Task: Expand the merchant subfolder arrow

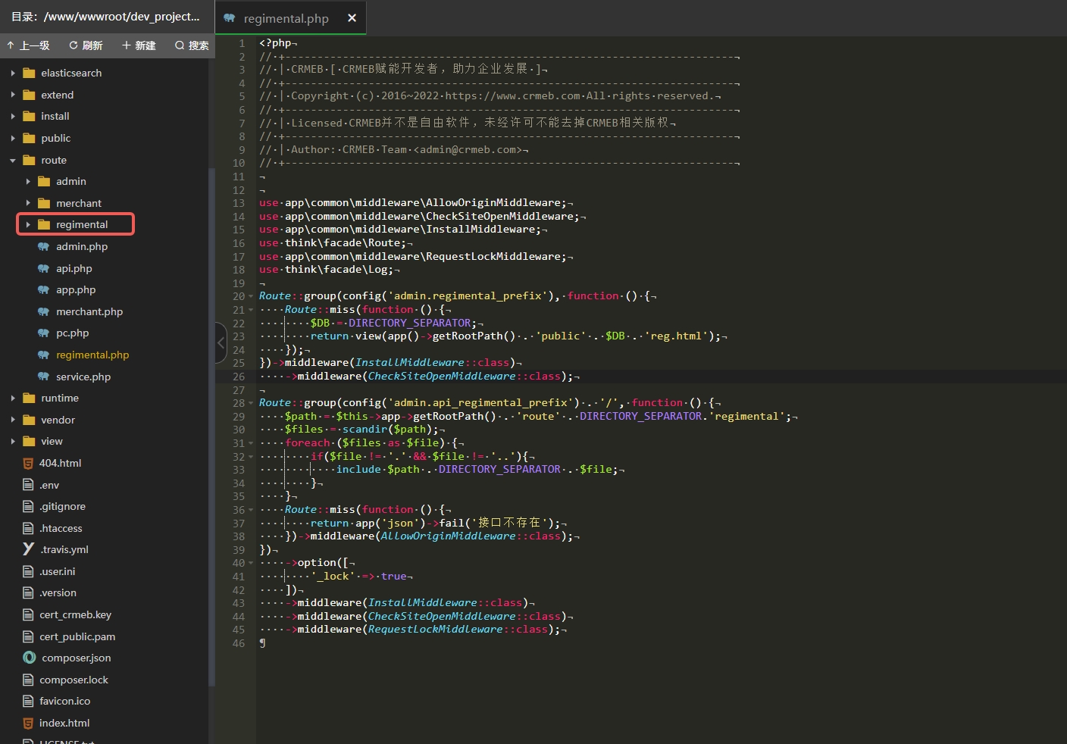Action: (28, 203)
